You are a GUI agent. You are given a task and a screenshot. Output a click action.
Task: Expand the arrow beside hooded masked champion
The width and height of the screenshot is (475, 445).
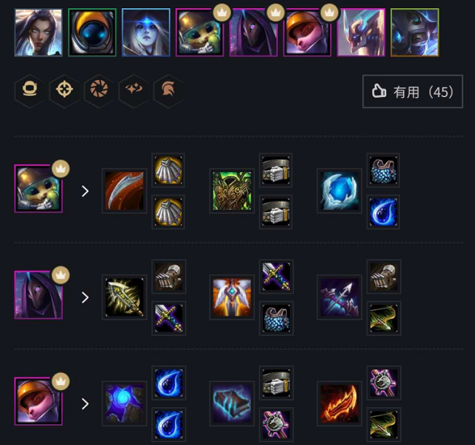[85, 297]
